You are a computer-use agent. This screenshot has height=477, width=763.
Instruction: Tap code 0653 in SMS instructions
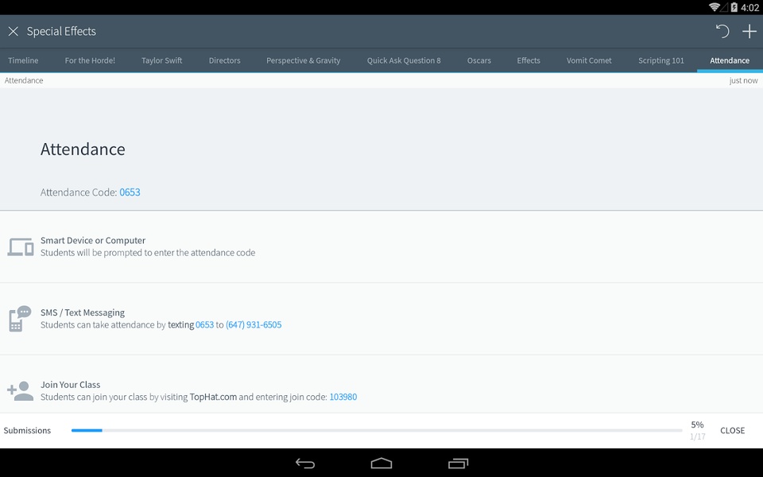coord(204,324)
